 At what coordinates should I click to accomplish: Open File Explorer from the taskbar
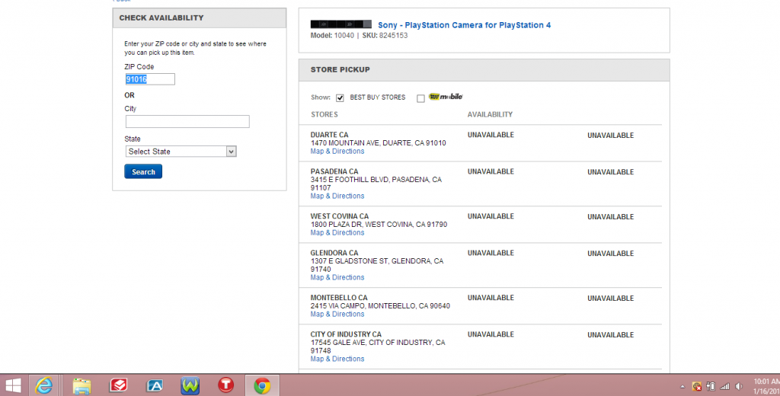point(82,386)
